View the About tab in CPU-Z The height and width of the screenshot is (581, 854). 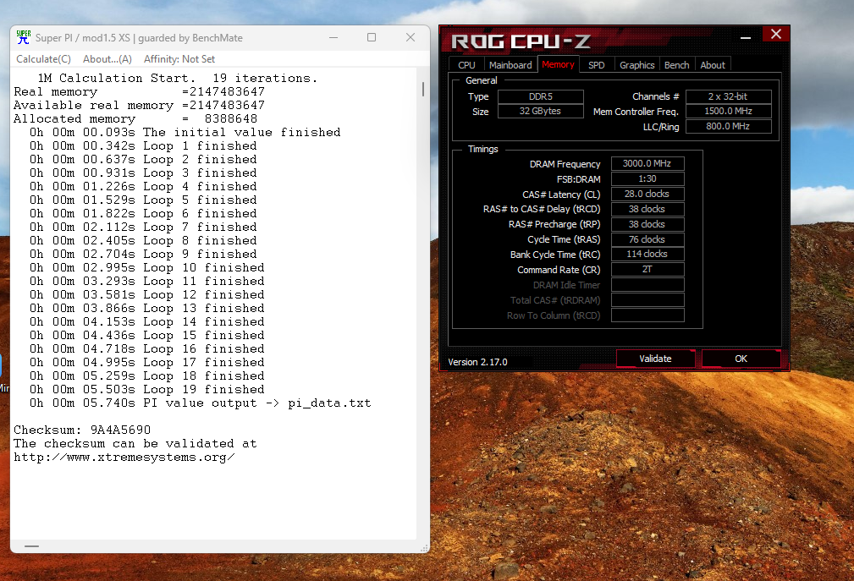[x=713, y=65]
